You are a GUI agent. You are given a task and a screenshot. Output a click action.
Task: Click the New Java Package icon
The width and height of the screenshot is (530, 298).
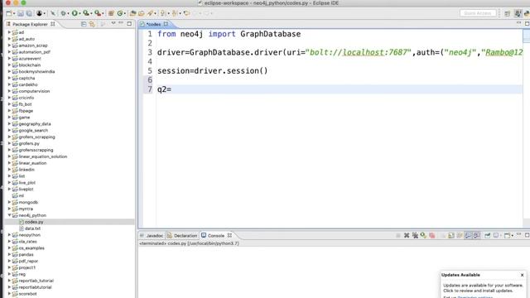tap(111, 13)
